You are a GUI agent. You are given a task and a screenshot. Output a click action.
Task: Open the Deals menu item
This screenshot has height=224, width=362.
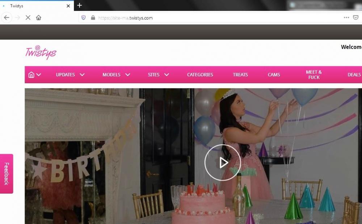(x=354, y=75)
